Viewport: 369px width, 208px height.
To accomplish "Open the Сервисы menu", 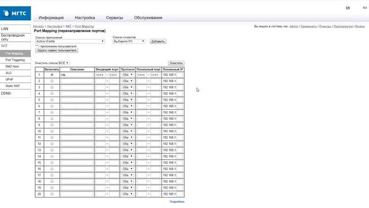I will coord(114,18).
